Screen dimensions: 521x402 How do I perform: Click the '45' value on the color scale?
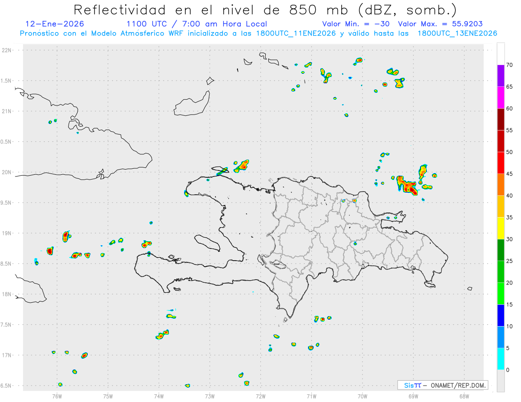click(x=510, y=174)
